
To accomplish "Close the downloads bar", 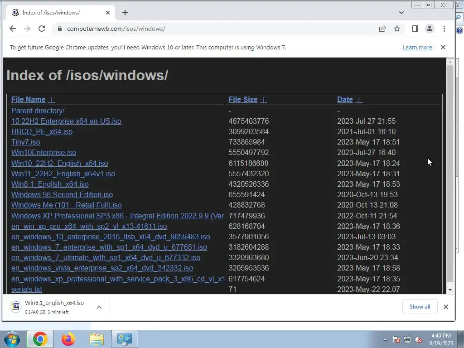I will pos(446,307).
